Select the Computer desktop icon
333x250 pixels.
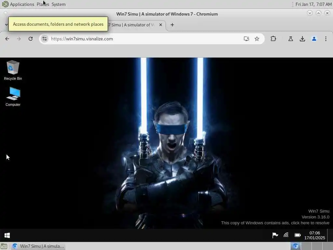[13, 96]
